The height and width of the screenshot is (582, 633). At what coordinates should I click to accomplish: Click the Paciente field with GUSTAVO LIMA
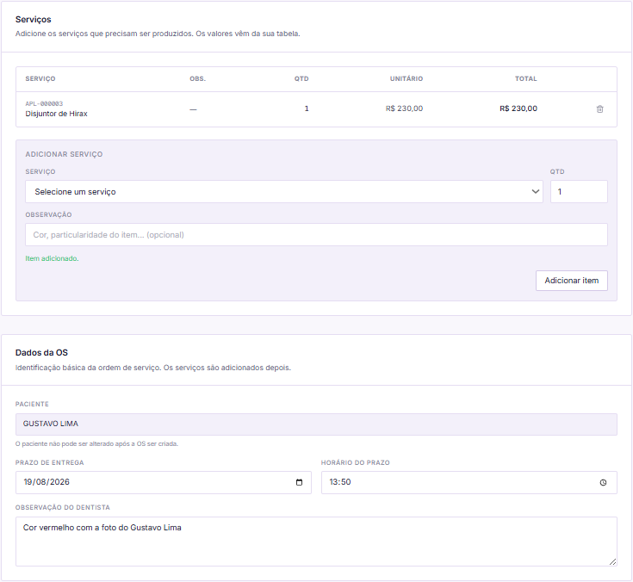tap(316, 424)
